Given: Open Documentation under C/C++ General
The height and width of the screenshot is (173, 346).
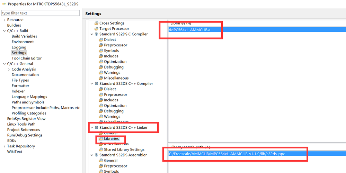Looking at the screenshot, I should [25, 75].
